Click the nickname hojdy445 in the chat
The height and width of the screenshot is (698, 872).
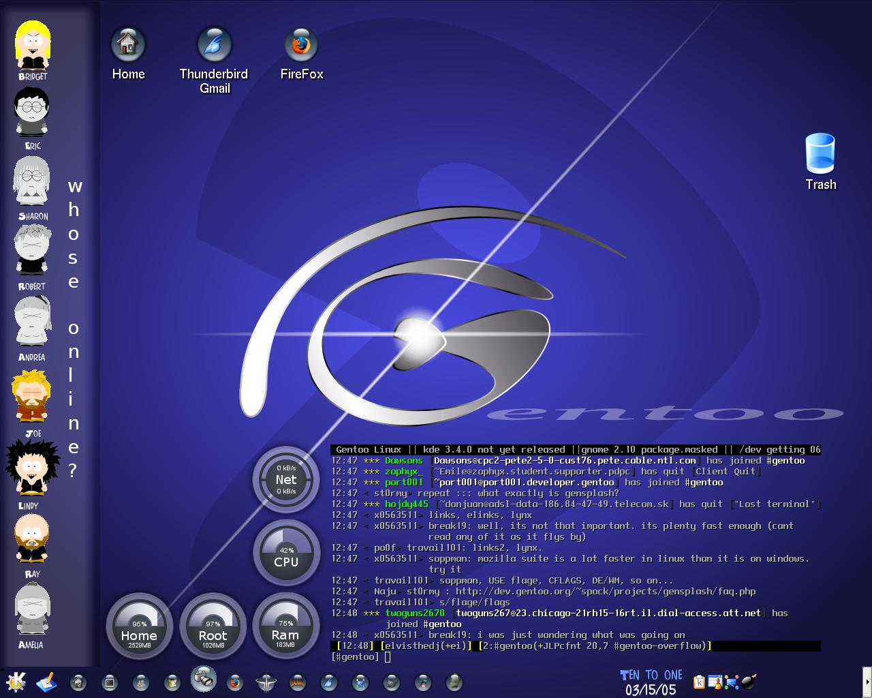pyautogui.click(x=407, y=504)
